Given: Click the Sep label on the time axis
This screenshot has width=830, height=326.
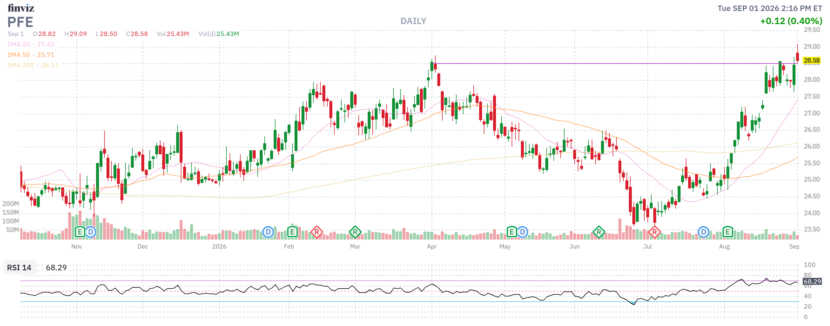Looking at the screenshot, I should click(x=794, y=247).
